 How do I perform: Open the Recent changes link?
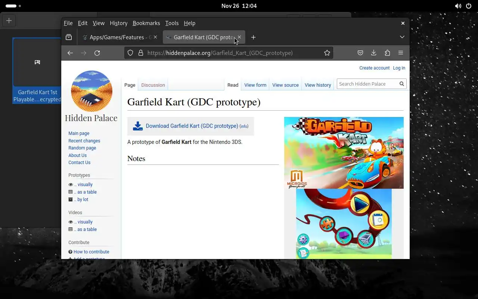[84, 141]
